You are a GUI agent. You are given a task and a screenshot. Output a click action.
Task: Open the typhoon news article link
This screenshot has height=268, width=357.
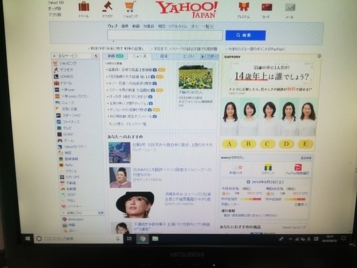coord(173,144)
